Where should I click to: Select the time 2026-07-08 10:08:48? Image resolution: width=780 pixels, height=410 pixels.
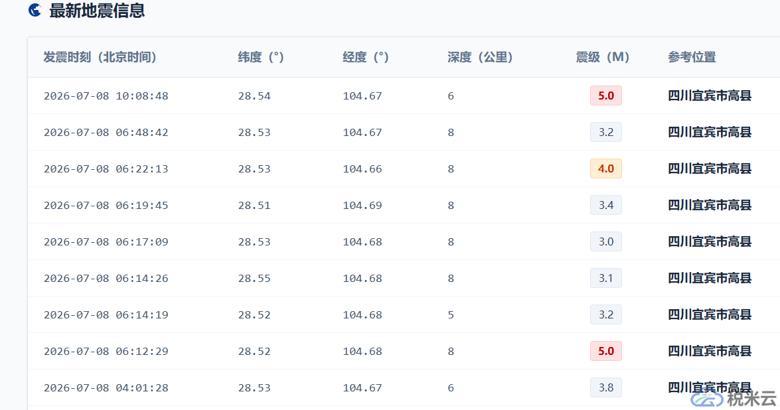[x=106, y=96]
